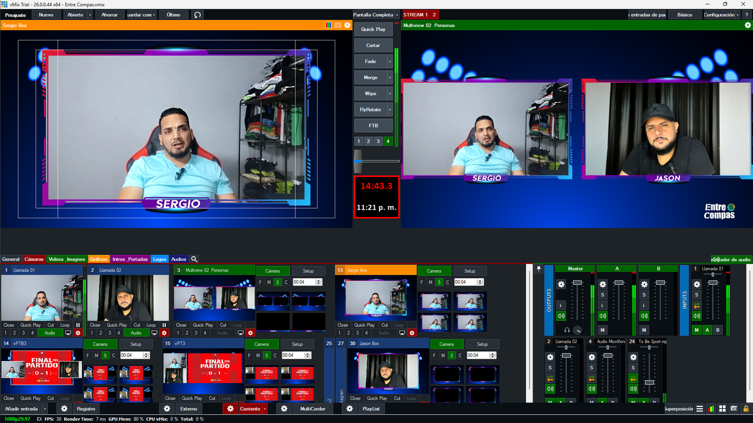The height and width of the screenshot is (423, 753).
Task: Click the undo arrow icon beside Último
Action: (x=198, y=15)
